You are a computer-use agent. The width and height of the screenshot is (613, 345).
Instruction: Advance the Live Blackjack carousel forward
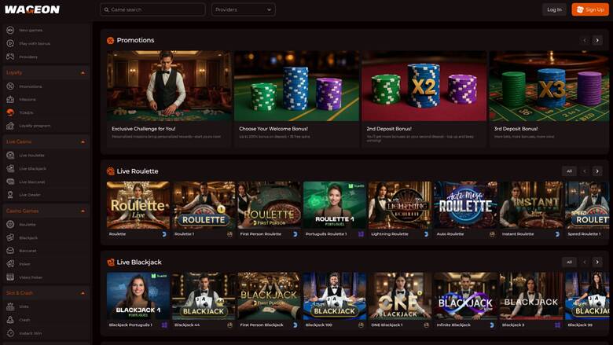pos(597,262)
